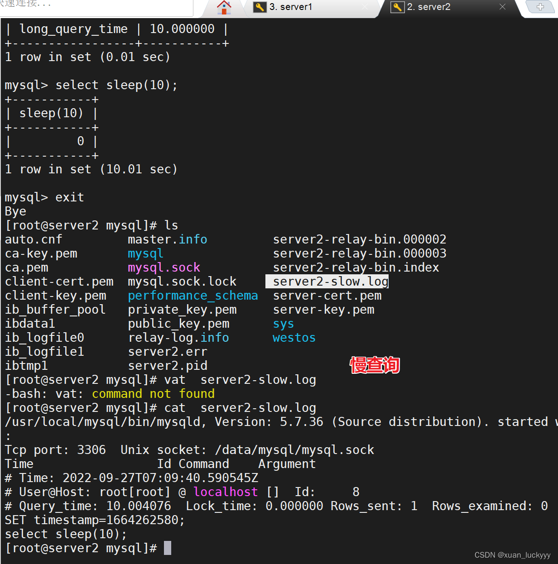Click the westos directory name
Image resolution: width=558 pixels, height=564 pixels.
(x=294, y=338)
